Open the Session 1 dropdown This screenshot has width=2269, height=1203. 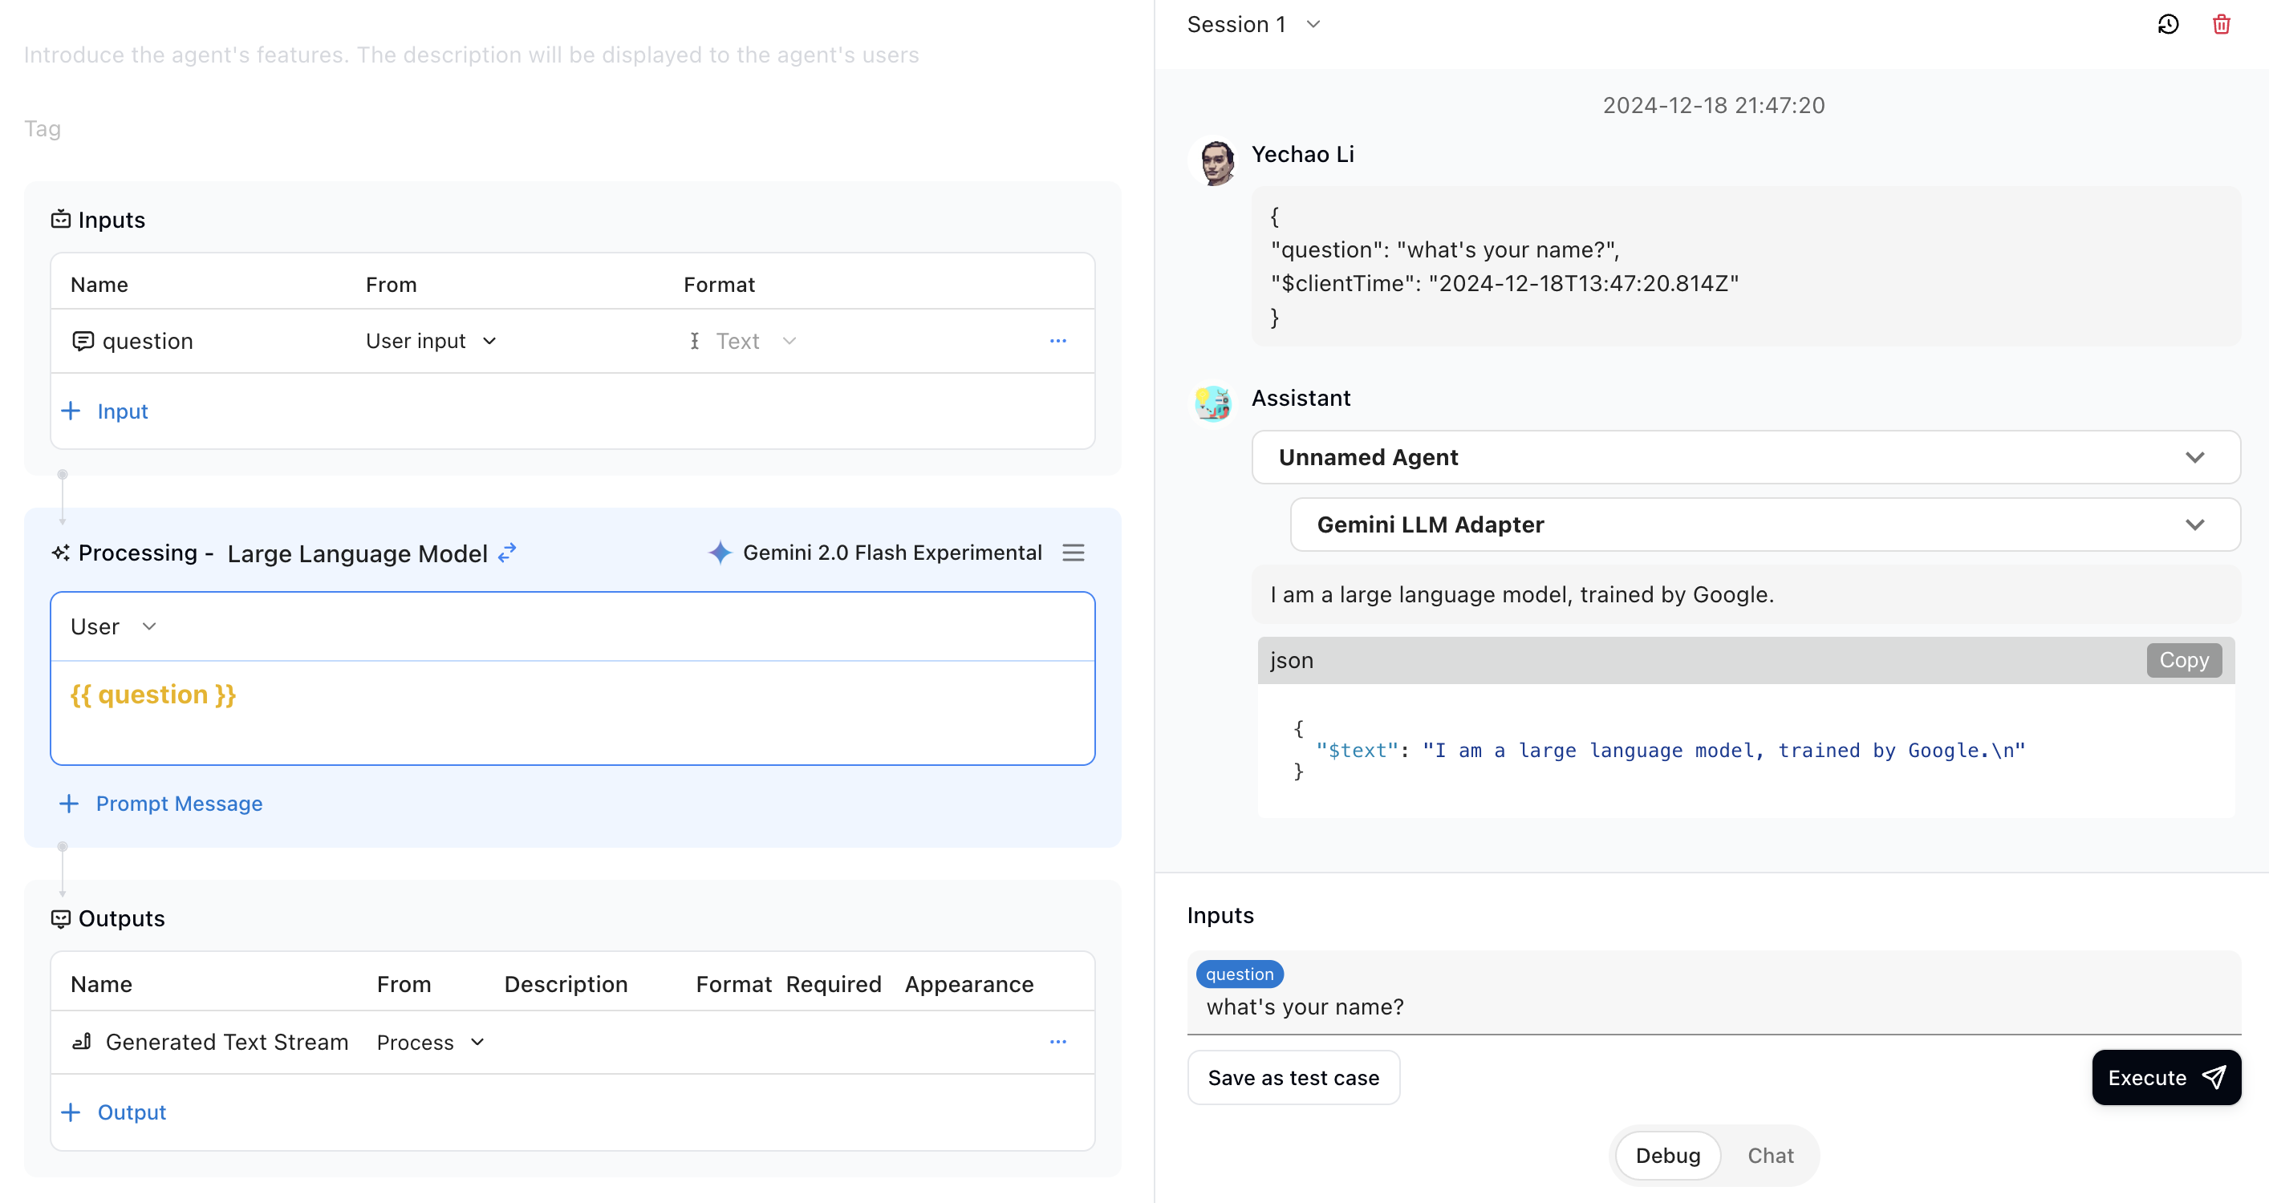1253,25
